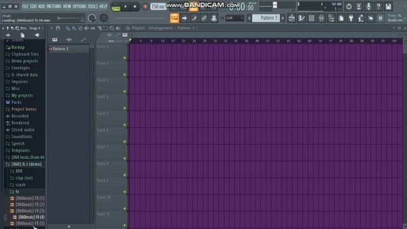Click the link/multilink controllers icon
The height and width of the screenshot is (229, 407).
pos(204,18)
